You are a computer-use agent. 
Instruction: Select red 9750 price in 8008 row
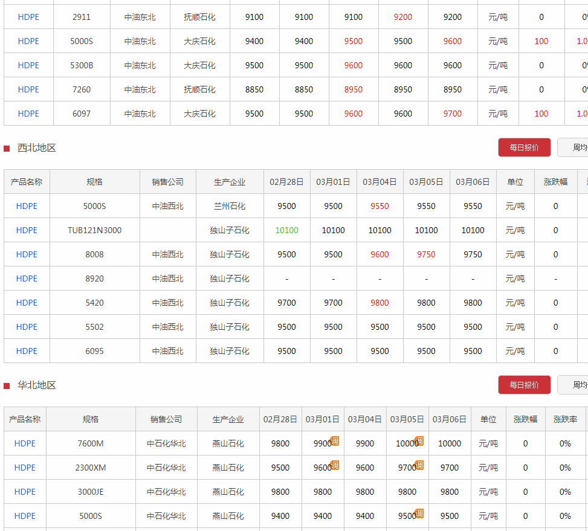427,254
